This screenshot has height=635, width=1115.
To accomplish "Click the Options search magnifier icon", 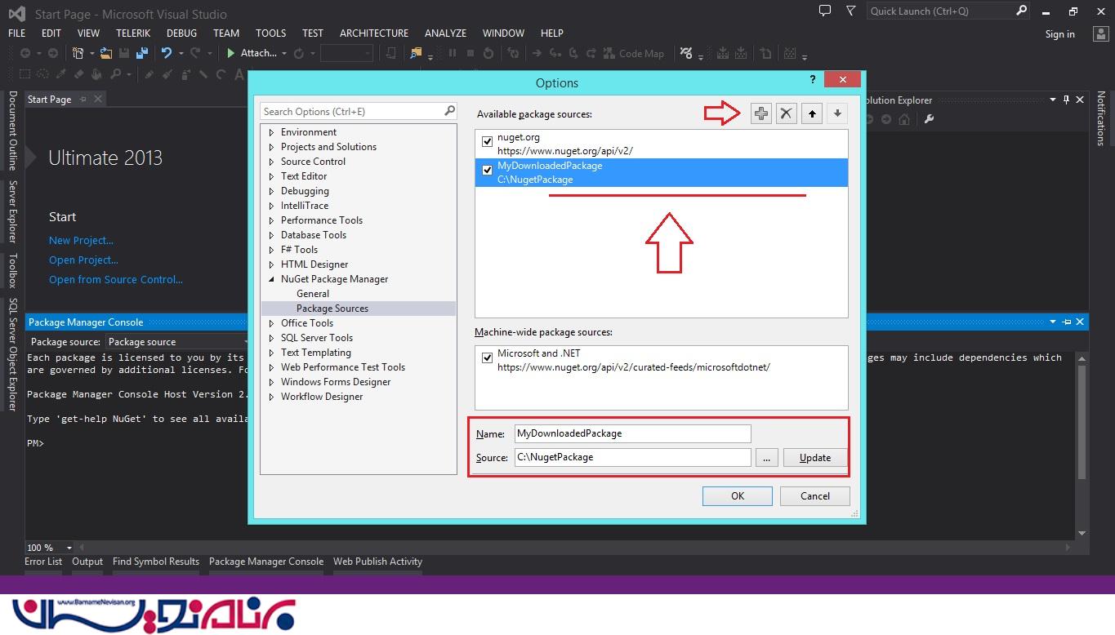I will 449,111.
